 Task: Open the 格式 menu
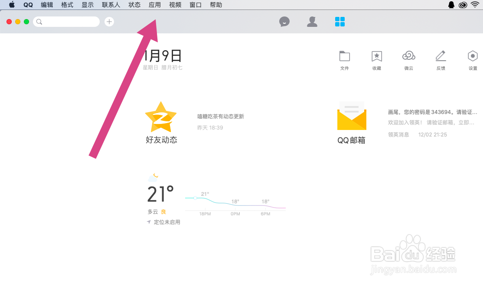pyautogui.click(x=67, y=5)
